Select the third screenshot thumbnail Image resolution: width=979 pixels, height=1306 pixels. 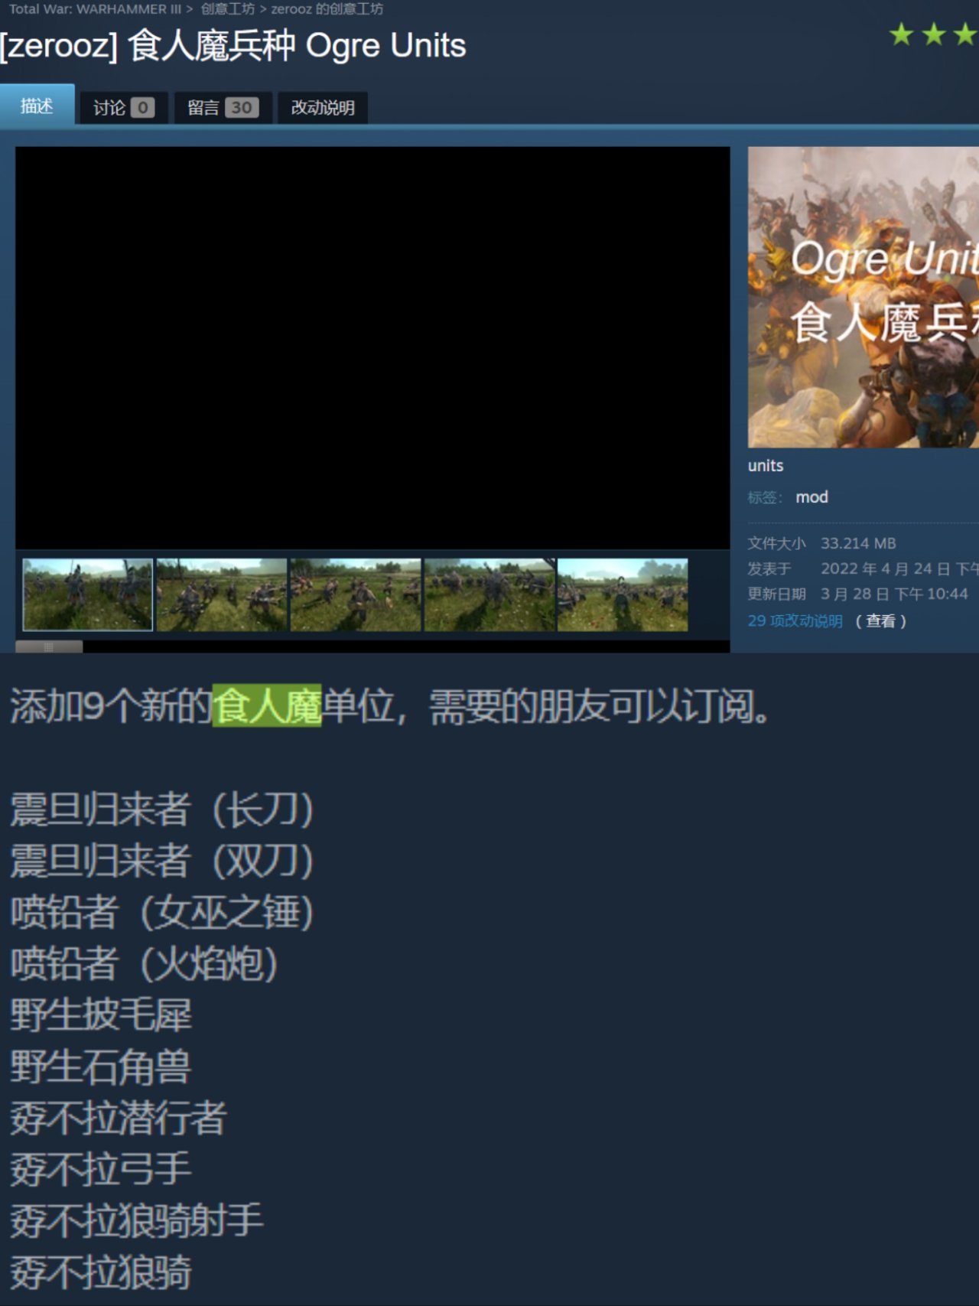(356, 594)
